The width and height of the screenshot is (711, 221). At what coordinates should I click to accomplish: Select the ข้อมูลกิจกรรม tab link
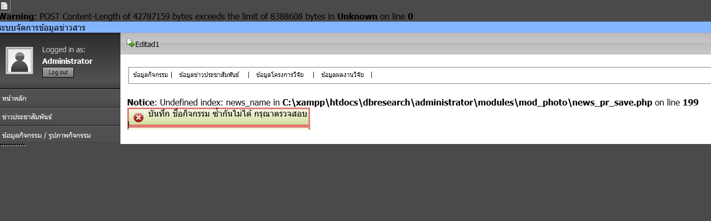pyautogui.click(x=151, y=75)
